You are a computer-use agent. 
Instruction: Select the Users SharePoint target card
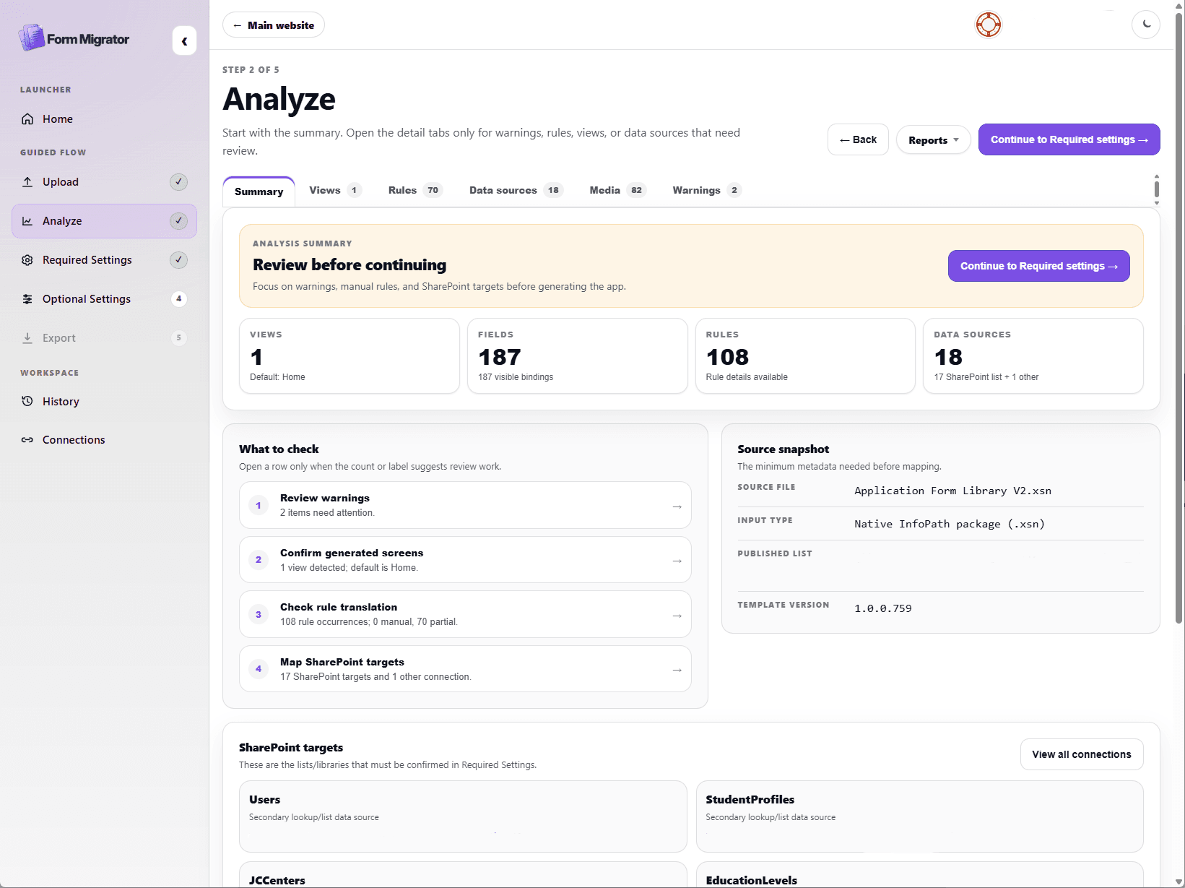tap(463, 816)
